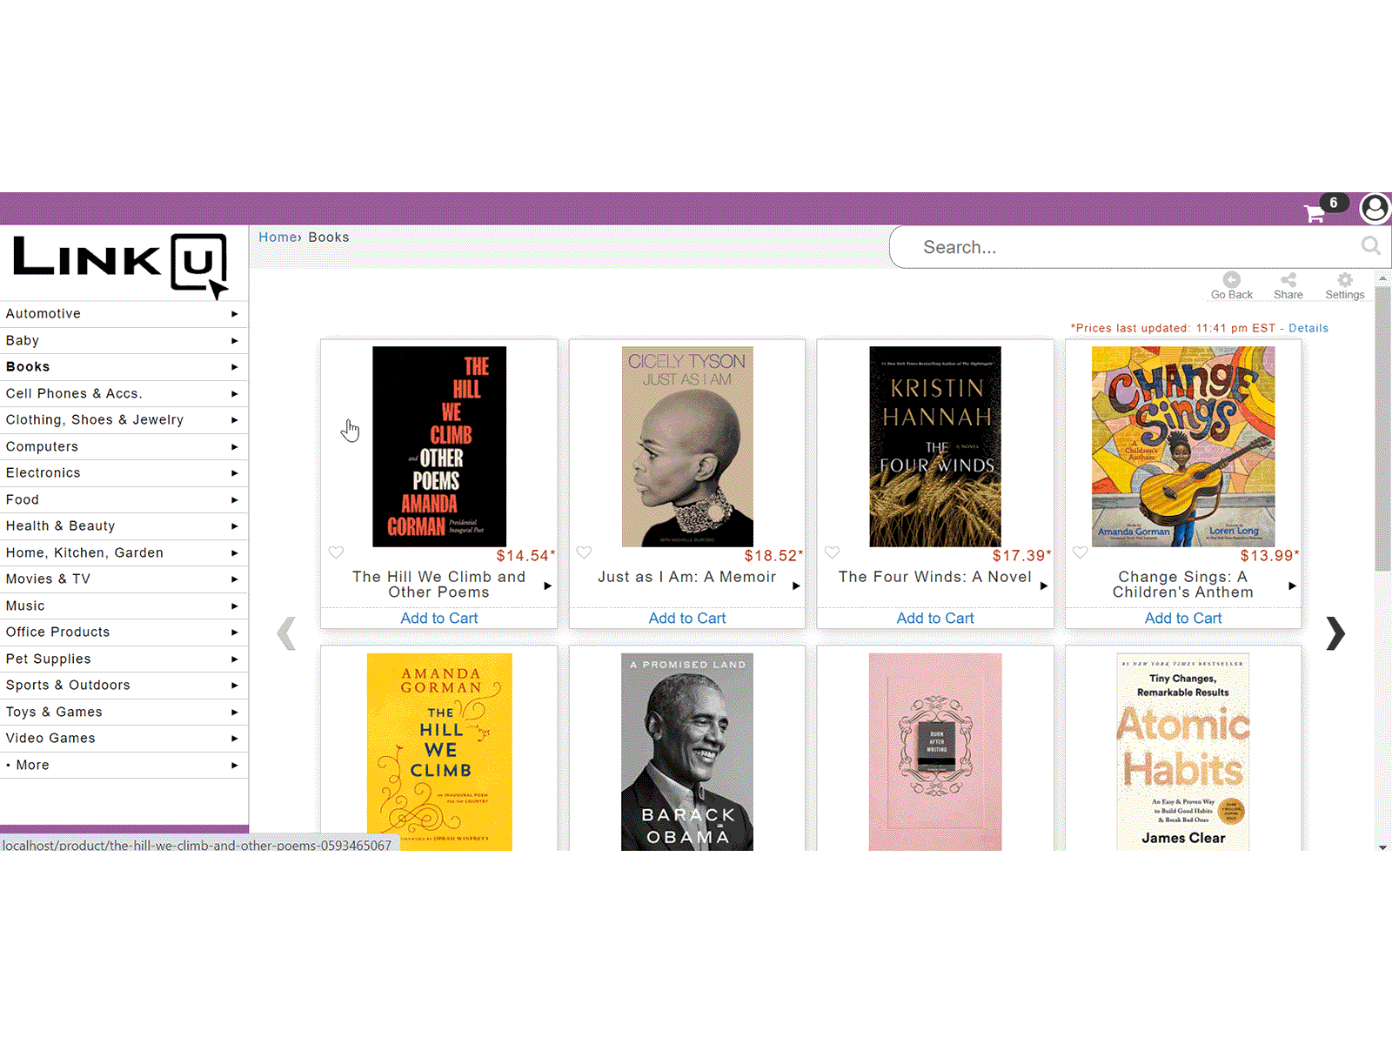Open the user account profile icon
Image resolution: width=1392 pixels, height=1044 pixels.
1375,208
